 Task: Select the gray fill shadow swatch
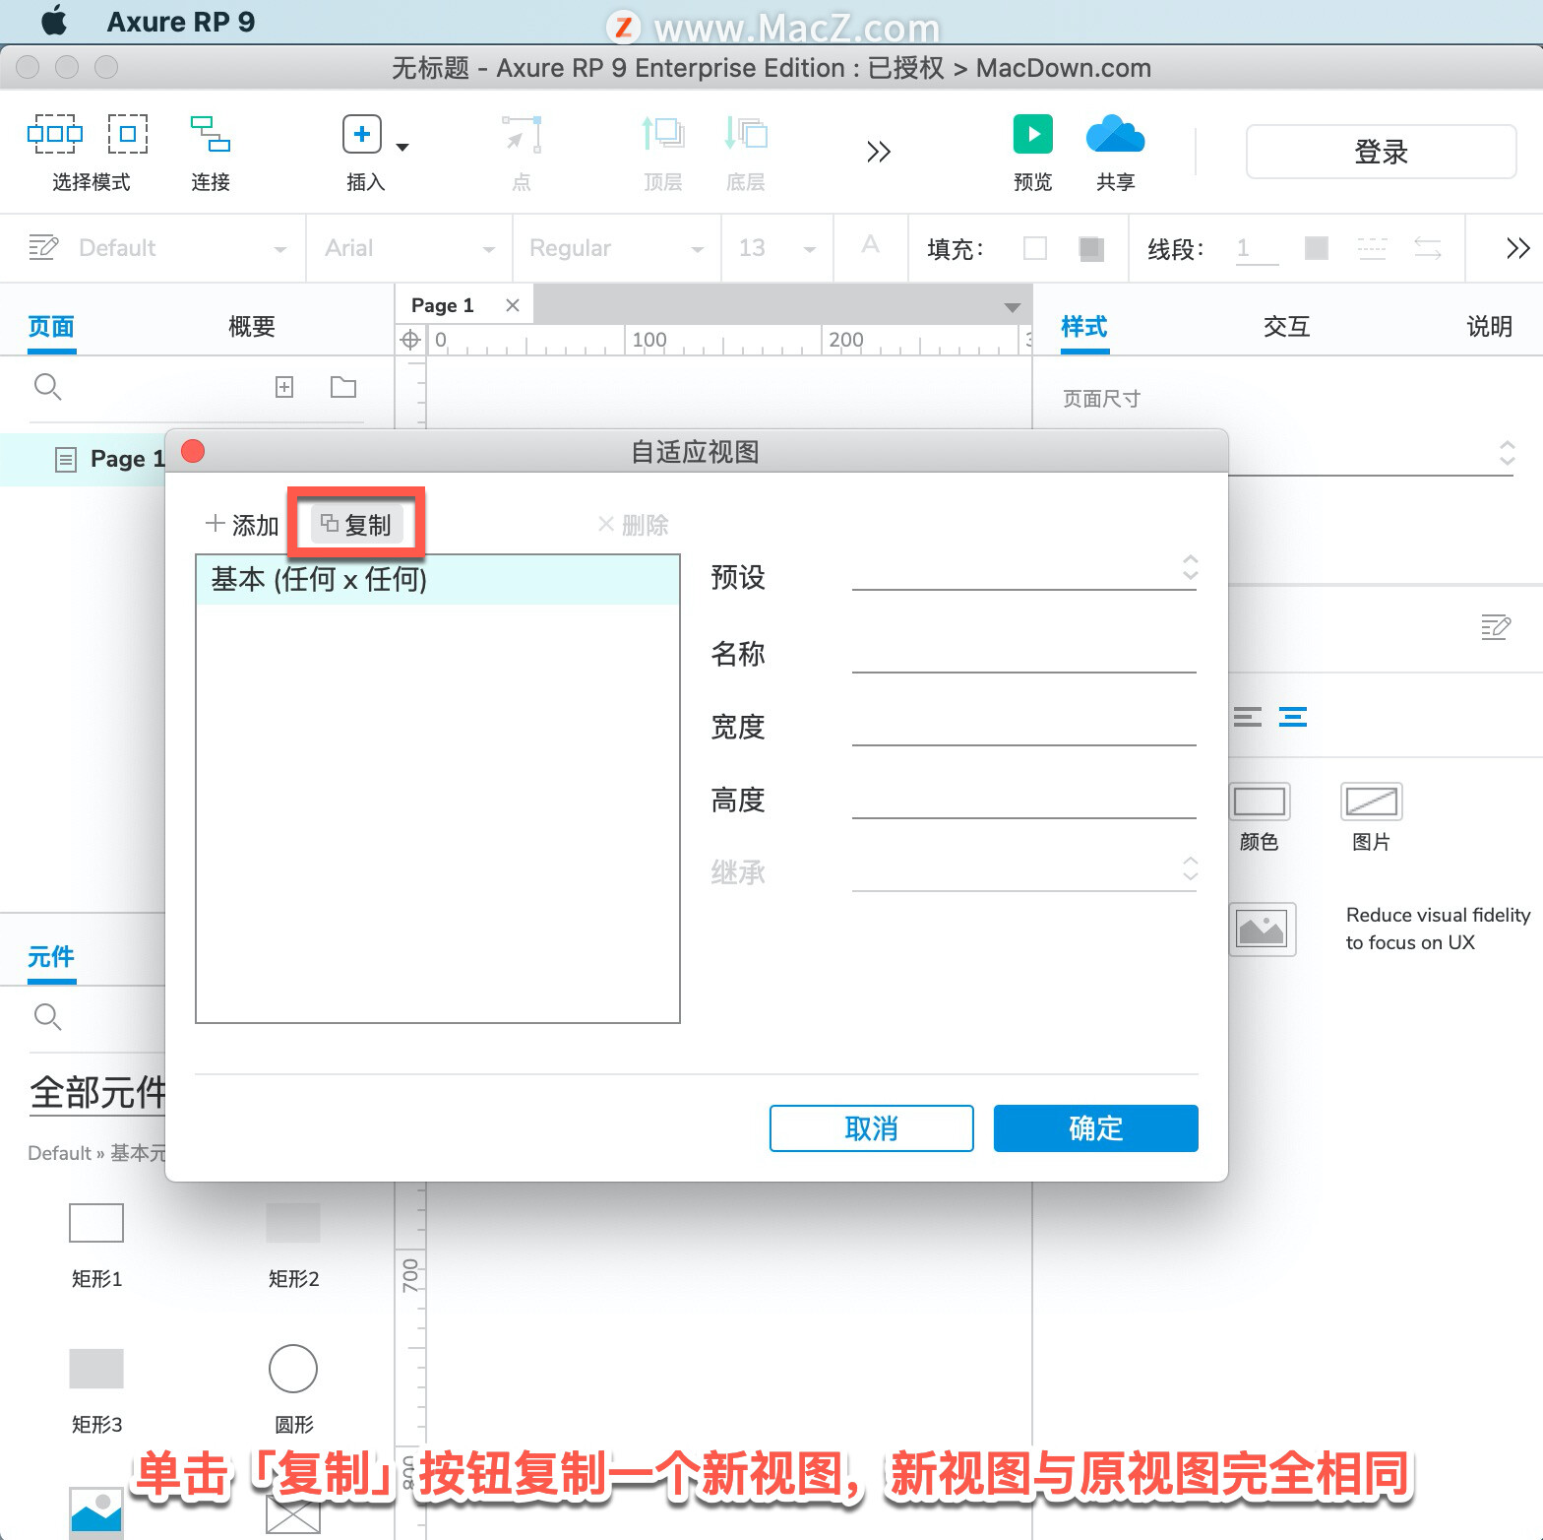click(x=1090, y=248)
